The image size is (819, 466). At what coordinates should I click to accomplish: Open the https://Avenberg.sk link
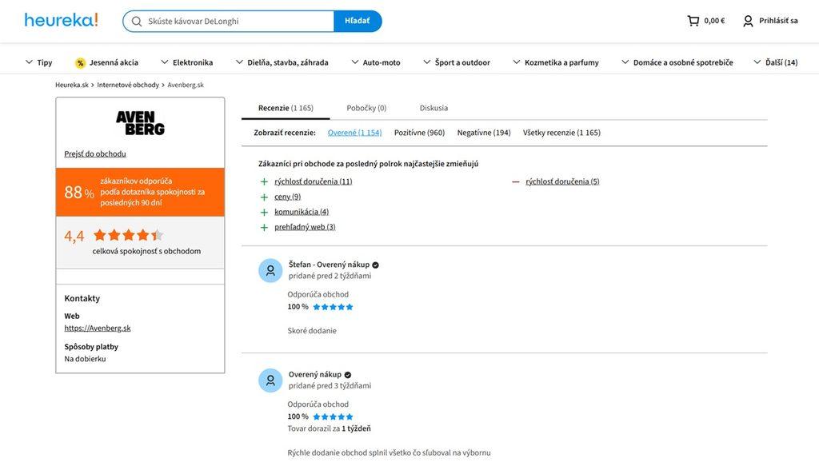click(x=98, y=329)
